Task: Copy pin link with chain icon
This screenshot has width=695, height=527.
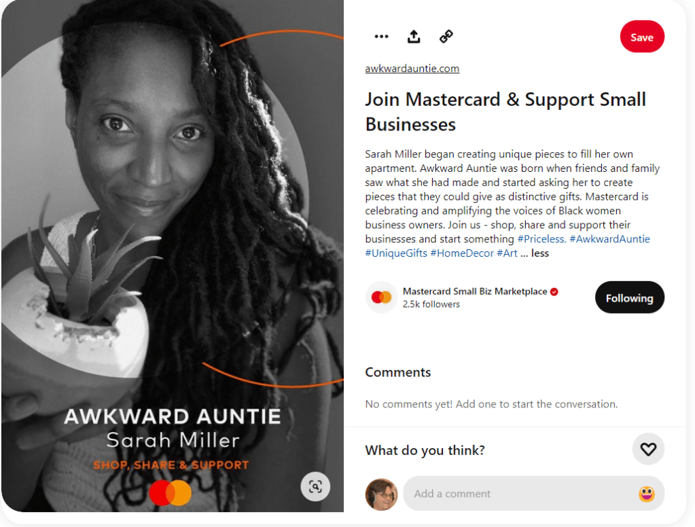Action: pos(446,37)
